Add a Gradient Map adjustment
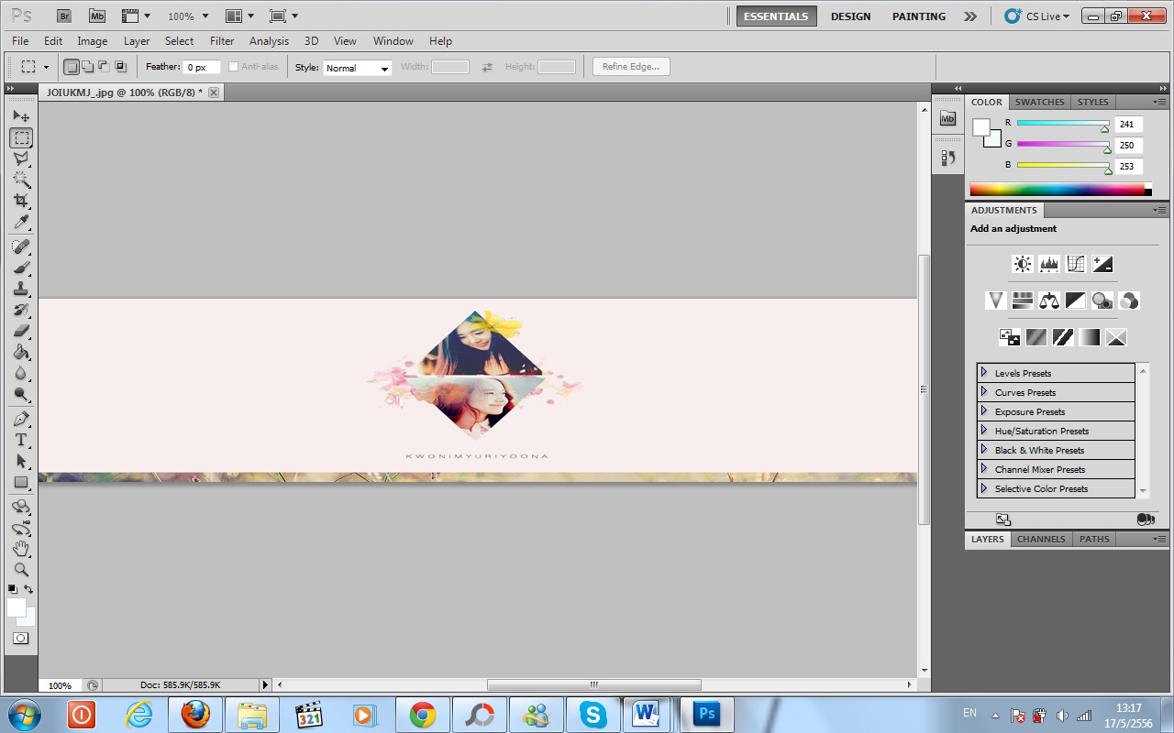The image size is (1174, 733). click(1089, 337)
